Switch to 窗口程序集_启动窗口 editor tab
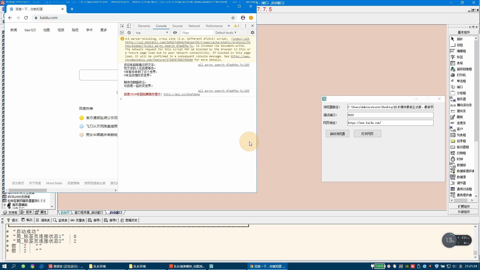480x270 pixels. [x=89, y=212]
